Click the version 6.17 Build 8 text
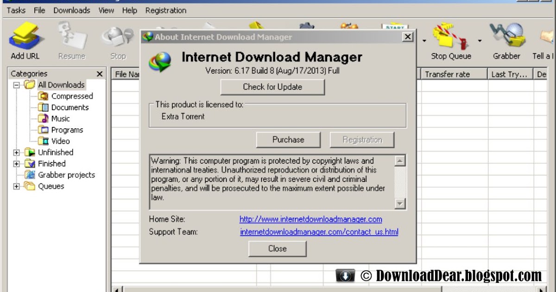 click(272, 71)
